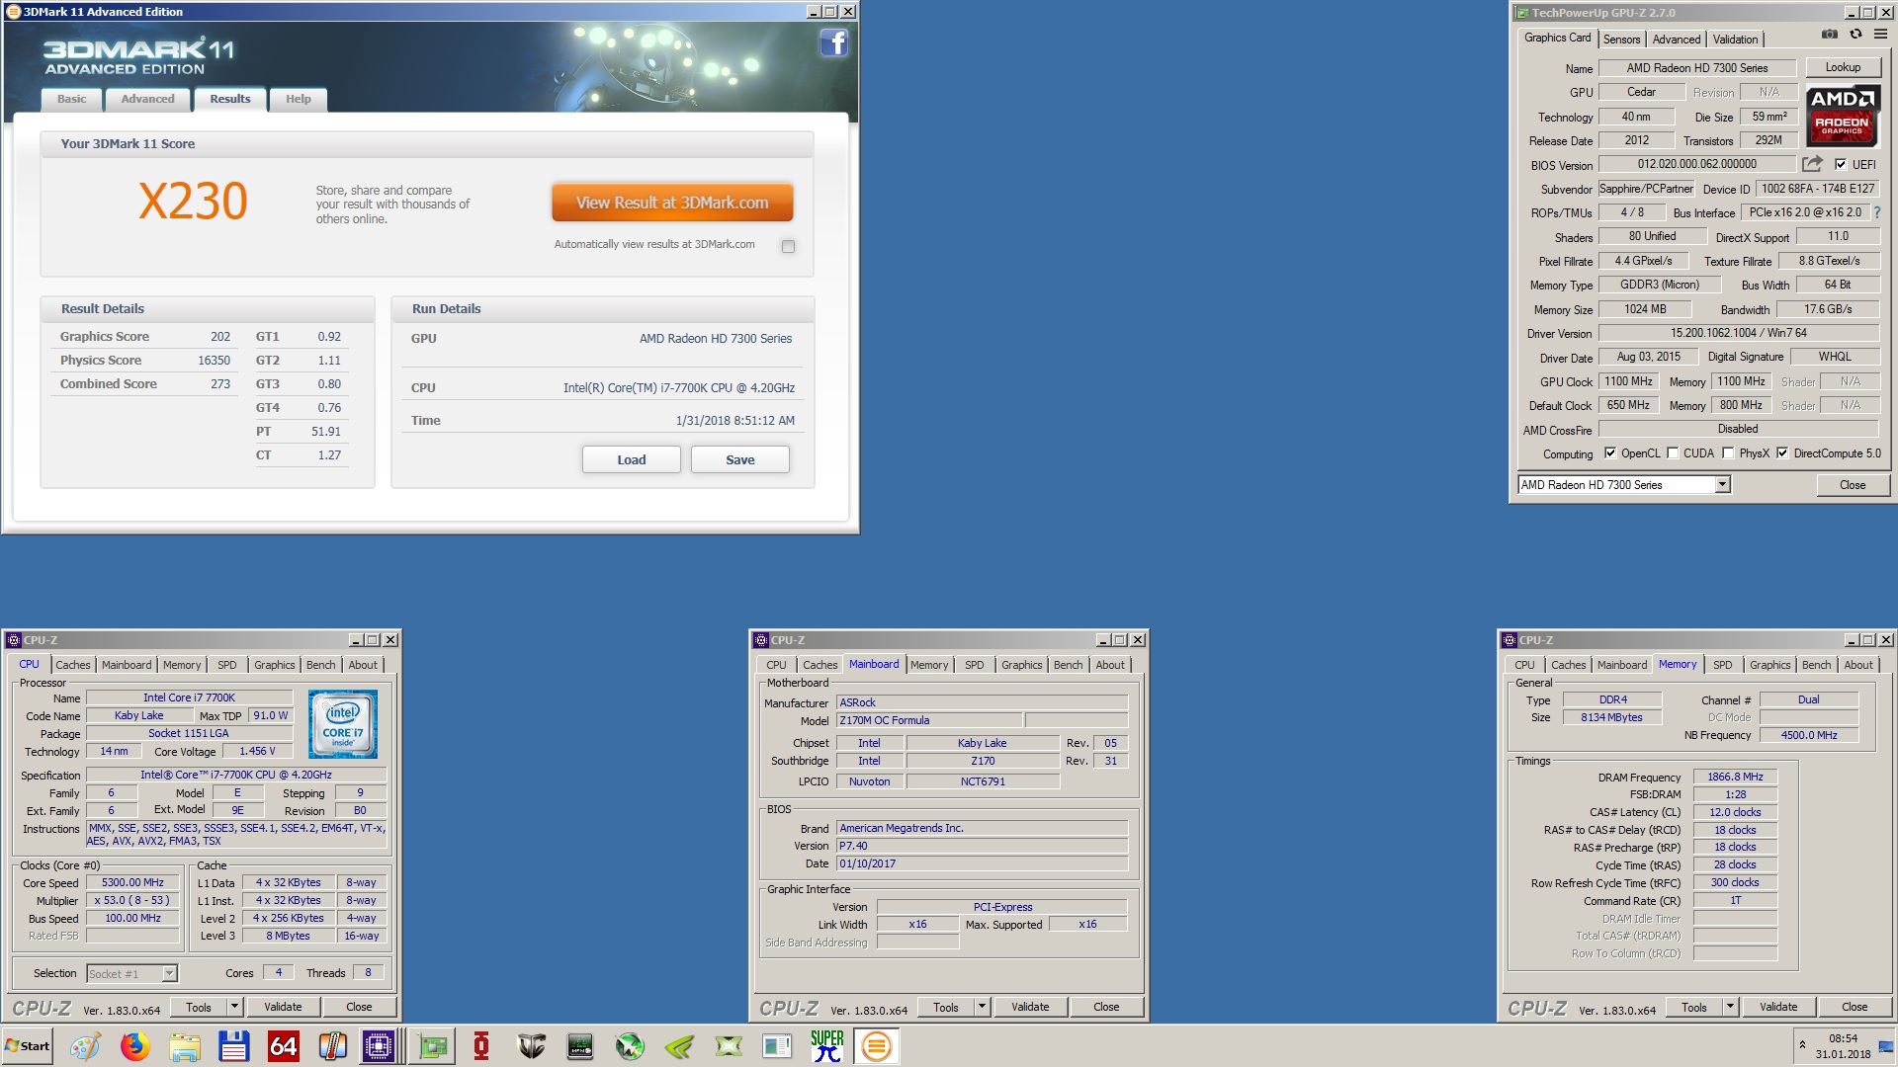Switch to the Basic tab in 3DMark 11
Viewport: 1898px width, 1067px height.
71,99
